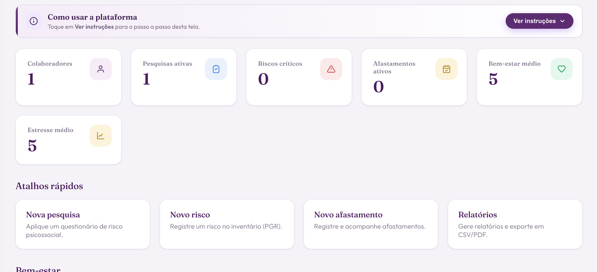Screen dimensions: 597x272
Task: Click the Colaboradores person icon
Action: [x=101, y=69]
